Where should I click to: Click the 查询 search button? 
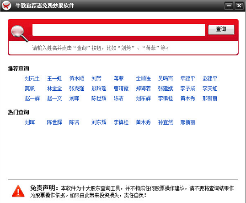coord(221,29)
